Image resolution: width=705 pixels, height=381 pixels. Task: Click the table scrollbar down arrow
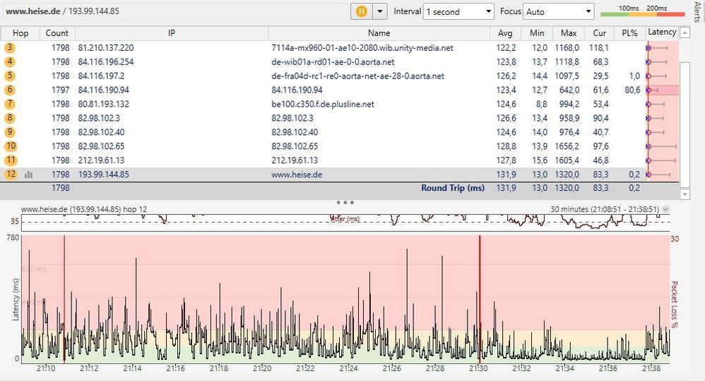tap(685, 194)
